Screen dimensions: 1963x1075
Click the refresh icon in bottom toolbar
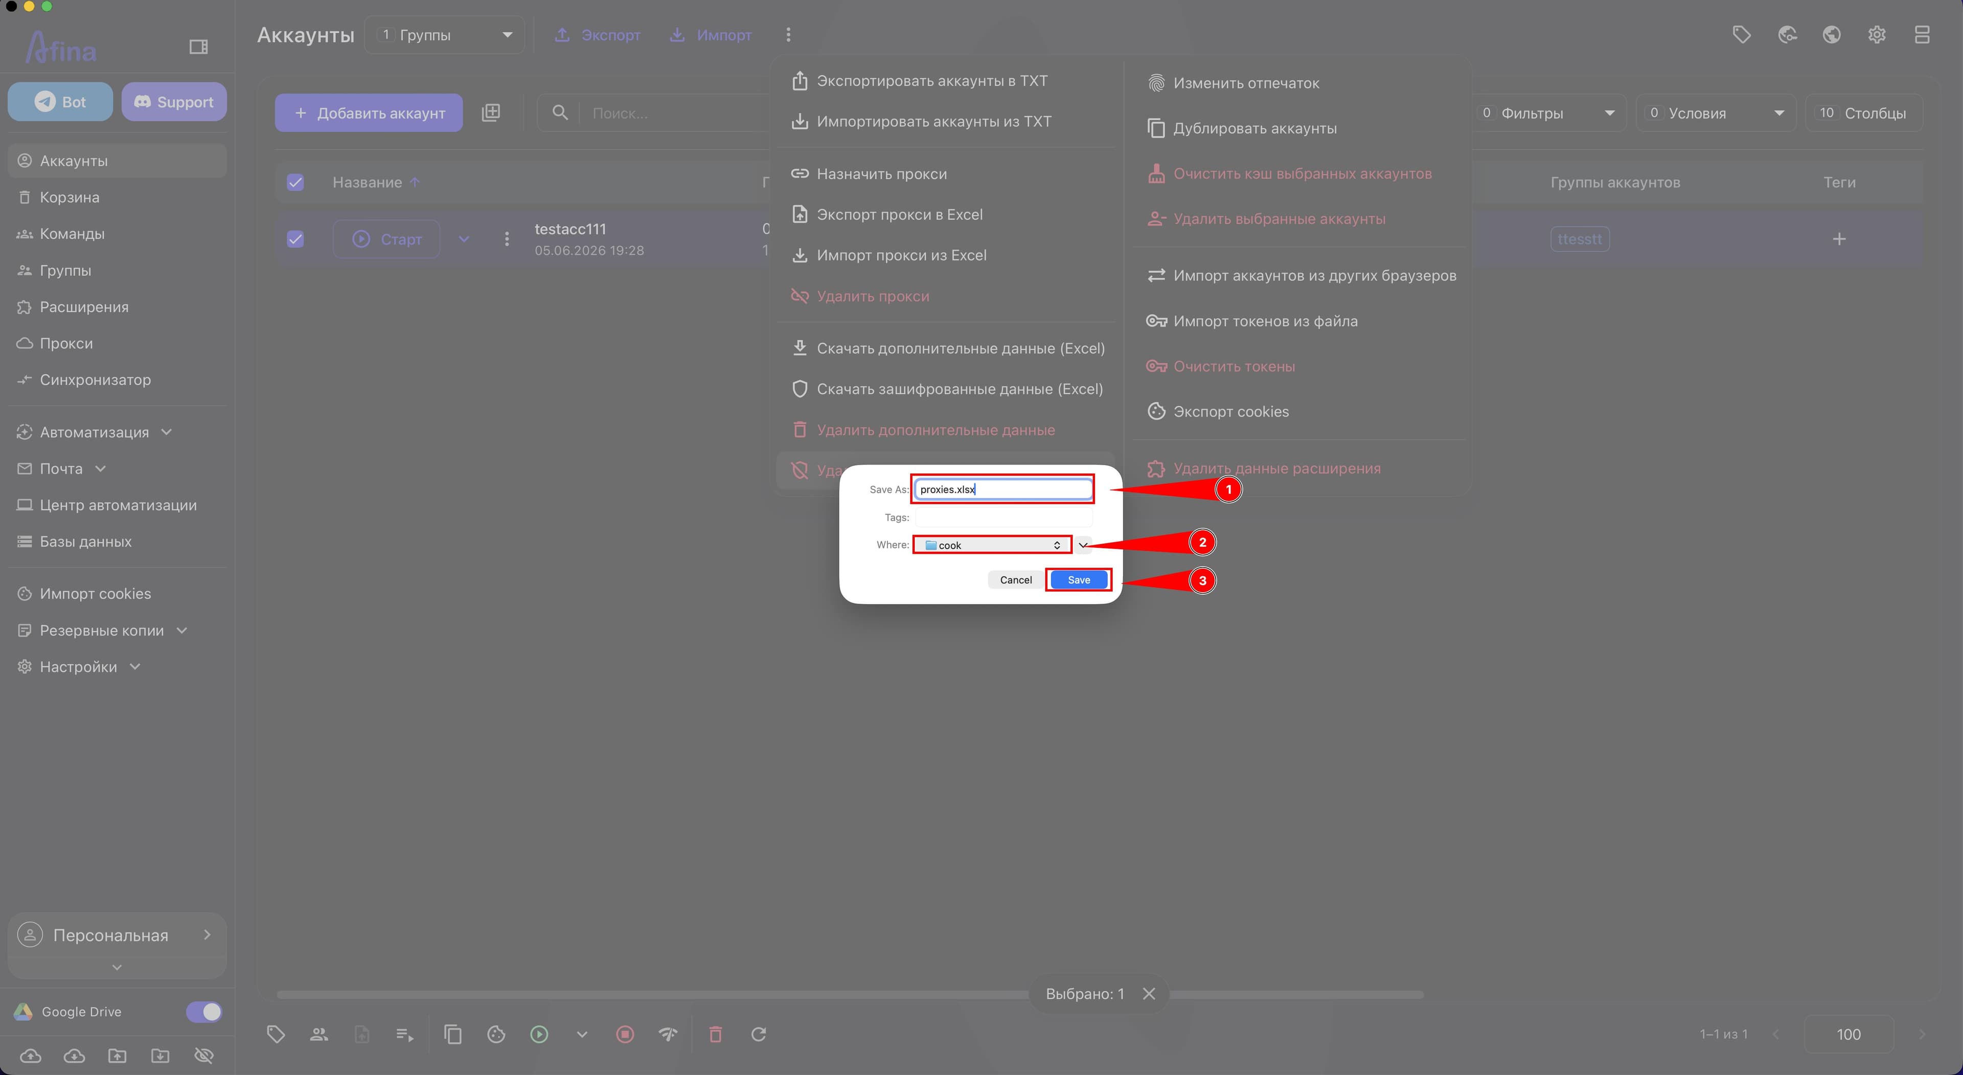pyautogui.click(x=758, y=1034)
